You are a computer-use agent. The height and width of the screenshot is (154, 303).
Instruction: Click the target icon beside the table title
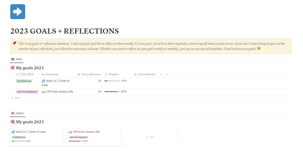(x=12, y=68)
